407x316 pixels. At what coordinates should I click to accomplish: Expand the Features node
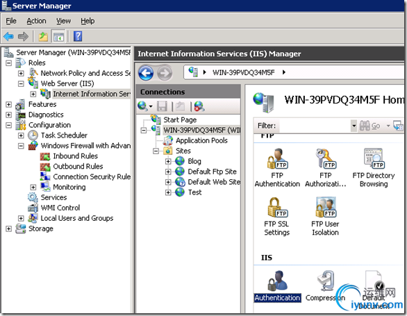coord(8,104)
